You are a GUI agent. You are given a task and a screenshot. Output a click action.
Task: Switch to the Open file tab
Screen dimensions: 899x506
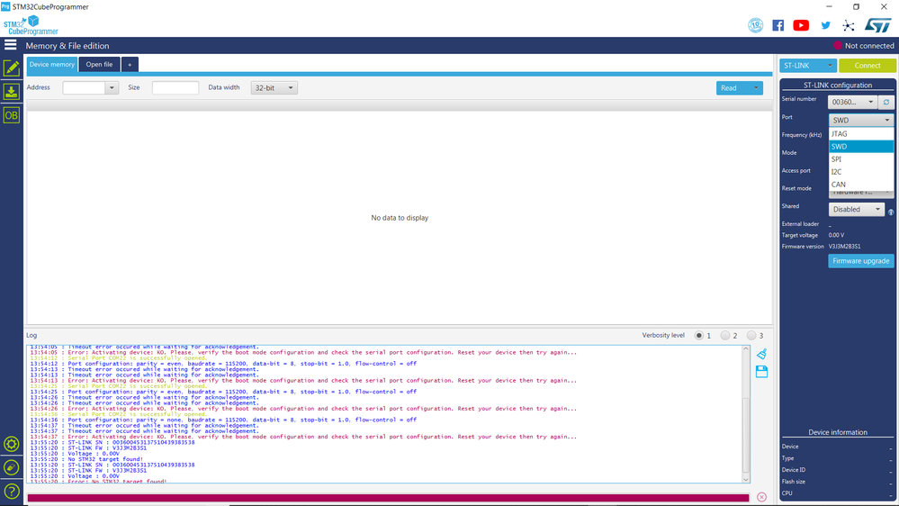pyautogui.click(x=99, y=64)
